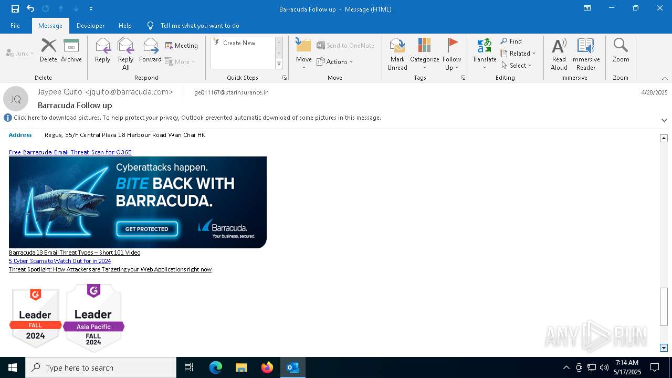Image resolution: width=672 pixels, height=378 pixels.
Task: Switch to the Message ribbon tab
Action: point(50,26)
